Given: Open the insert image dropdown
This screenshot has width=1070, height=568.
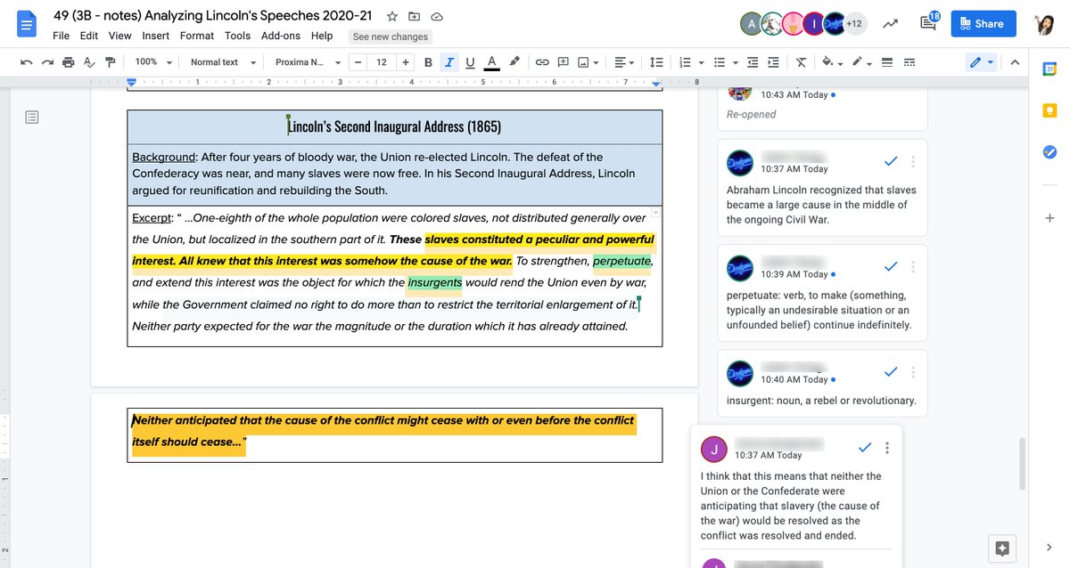Looking at the screenshot, I should [588, 62].
